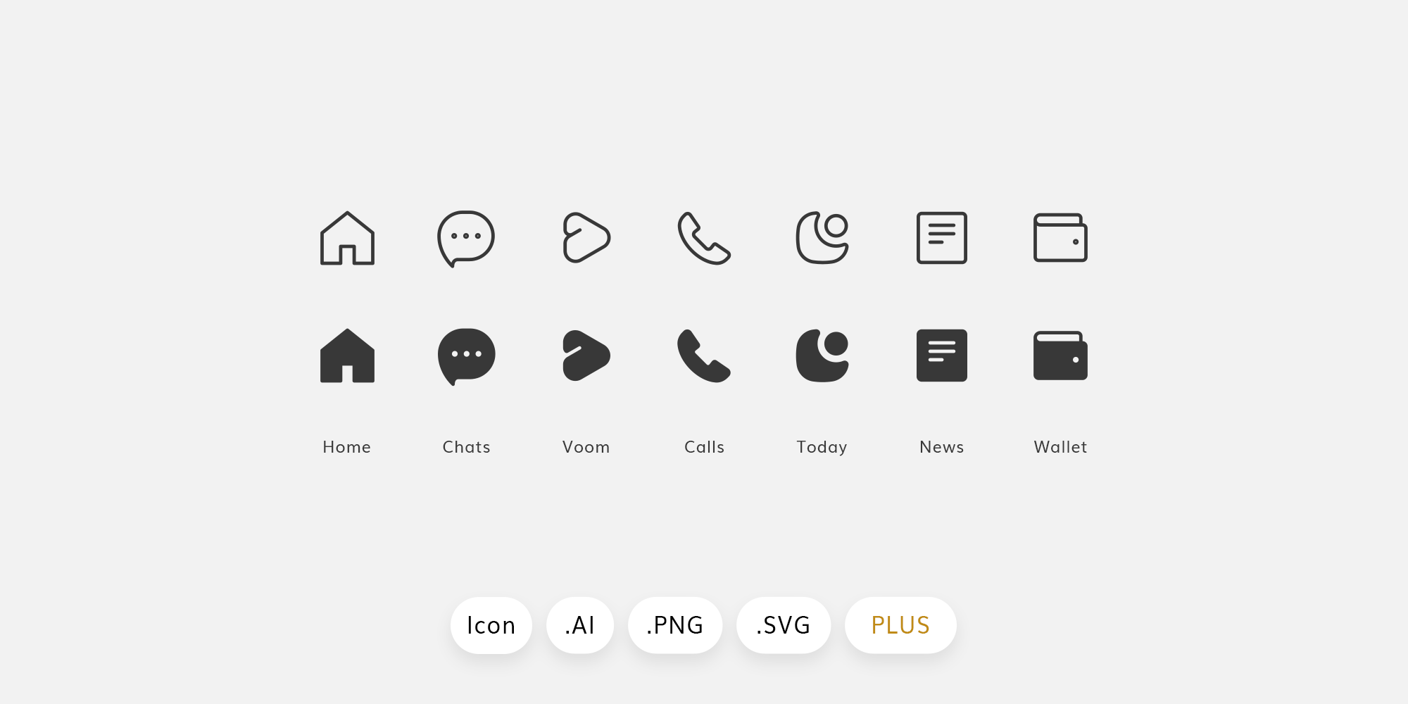This screenshot has height=704, width=1408.
Task: Click the filled Today icon
Action: coord(822,356)
